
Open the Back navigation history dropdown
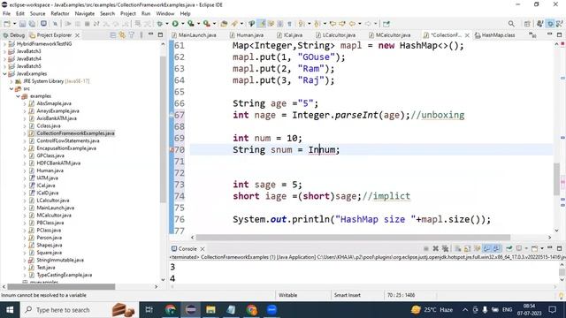click(359, 24)
